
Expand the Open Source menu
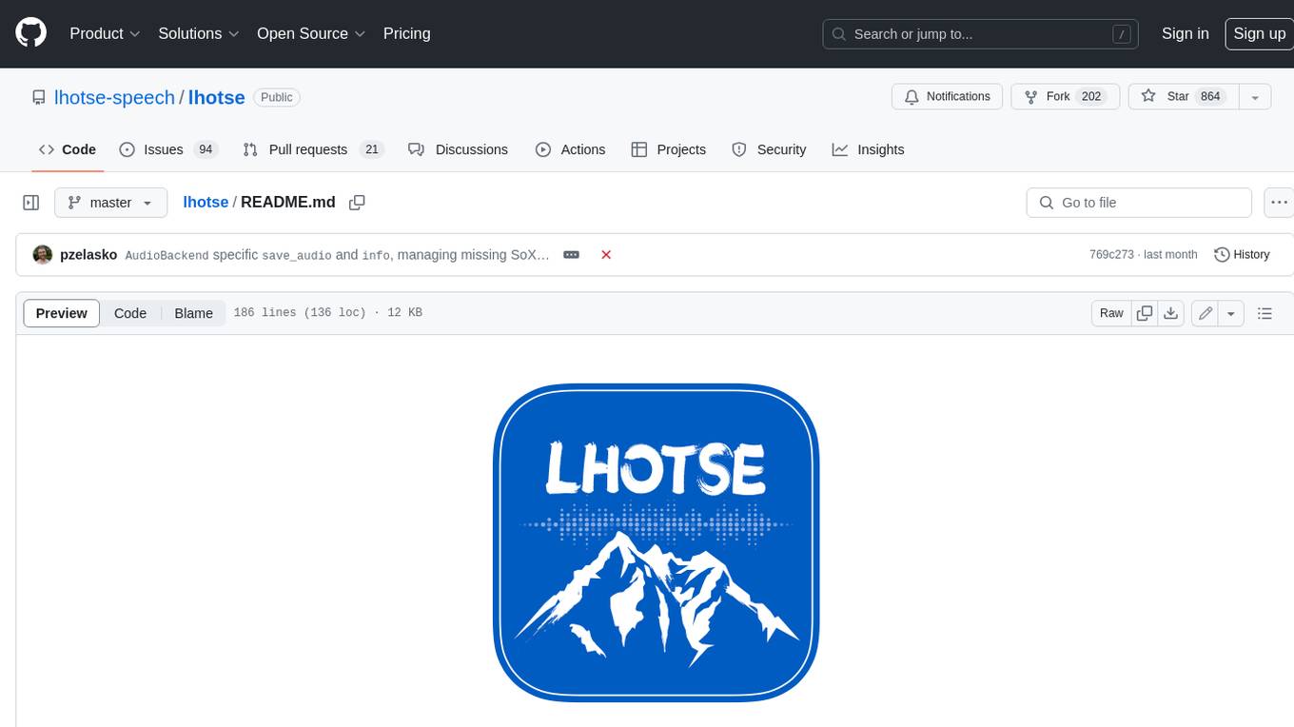[311, 33]
